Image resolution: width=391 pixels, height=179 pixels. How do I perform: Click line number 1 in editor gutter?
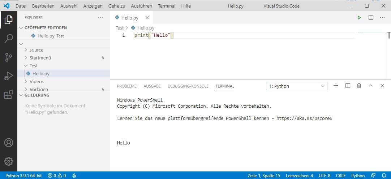click(x=124, y=35)
